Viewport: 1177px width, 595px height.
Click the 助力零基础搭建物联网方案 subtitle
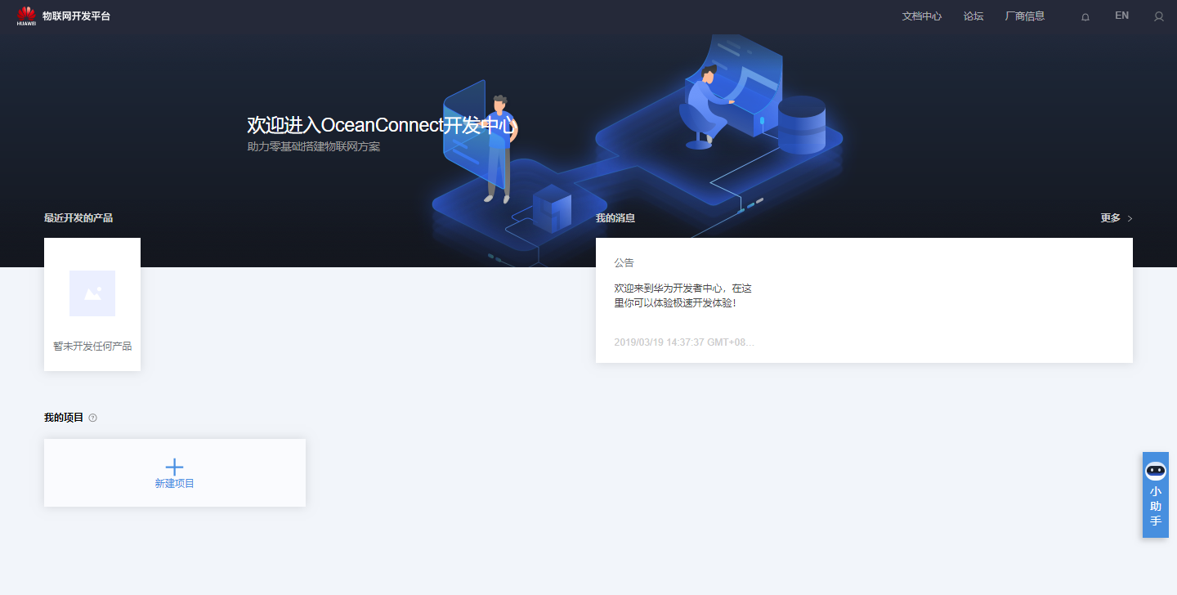pos(314,147)
